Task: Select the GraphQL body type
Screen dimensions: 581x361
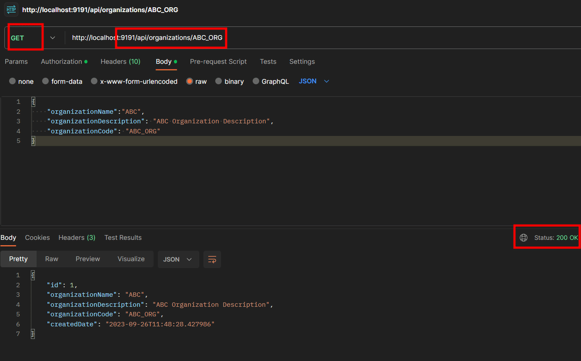Action: click(x=271, y=81)
